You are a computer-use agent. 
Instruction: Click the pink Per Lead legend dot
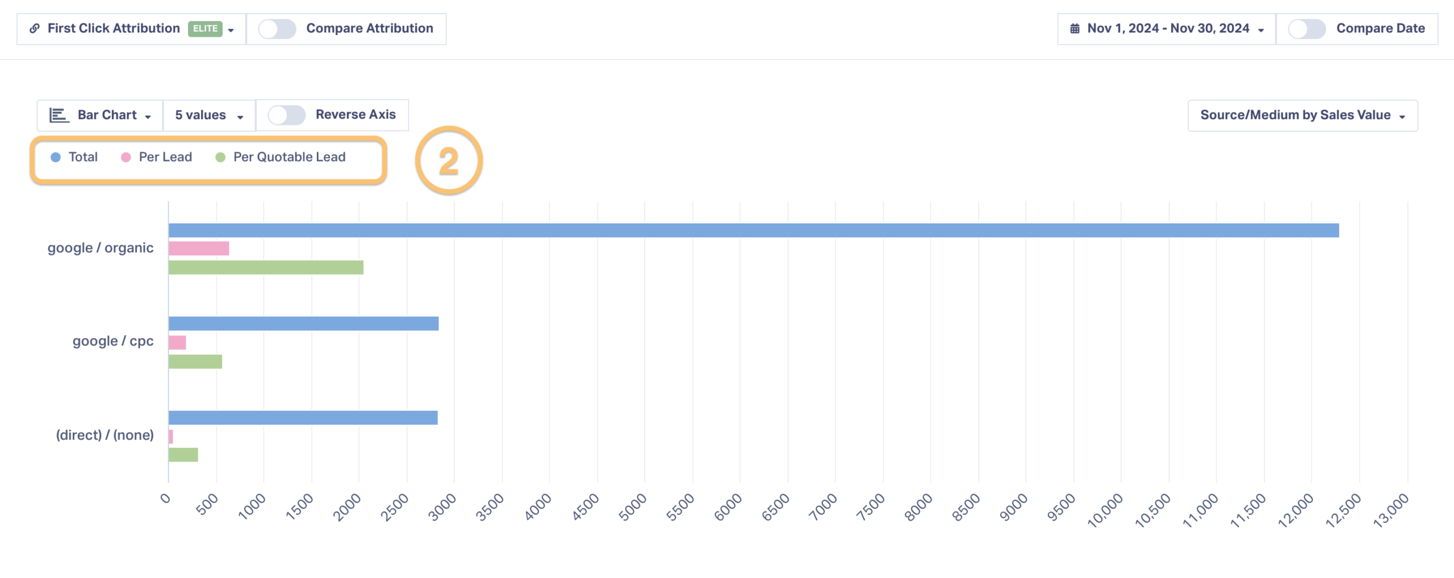pyautogui.click(x=126, y=157)
